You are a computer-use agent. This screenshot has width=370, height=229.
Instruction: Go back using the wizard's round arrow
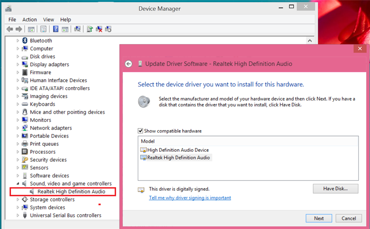tap(129, 64)
